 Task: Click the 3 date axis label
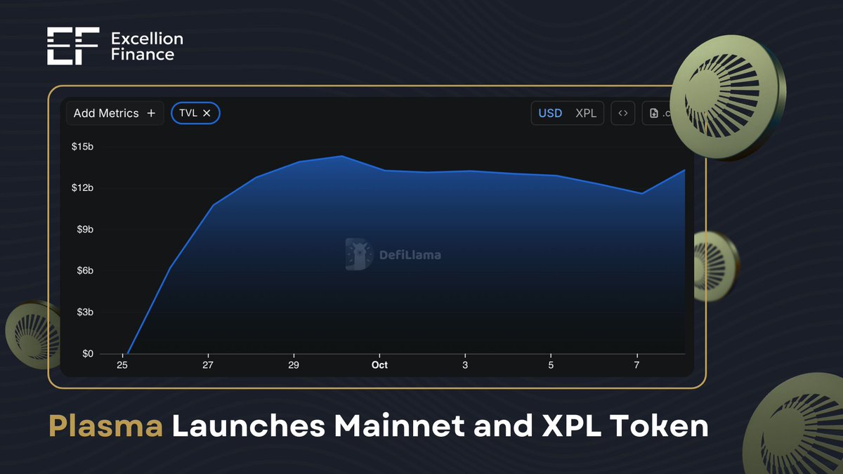(x=465, y=365)
